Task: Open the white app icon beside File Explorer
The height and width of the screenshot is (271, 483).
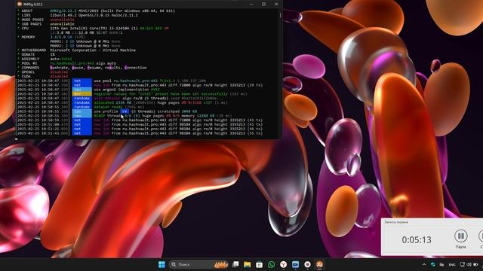Action: click(260, 264)
